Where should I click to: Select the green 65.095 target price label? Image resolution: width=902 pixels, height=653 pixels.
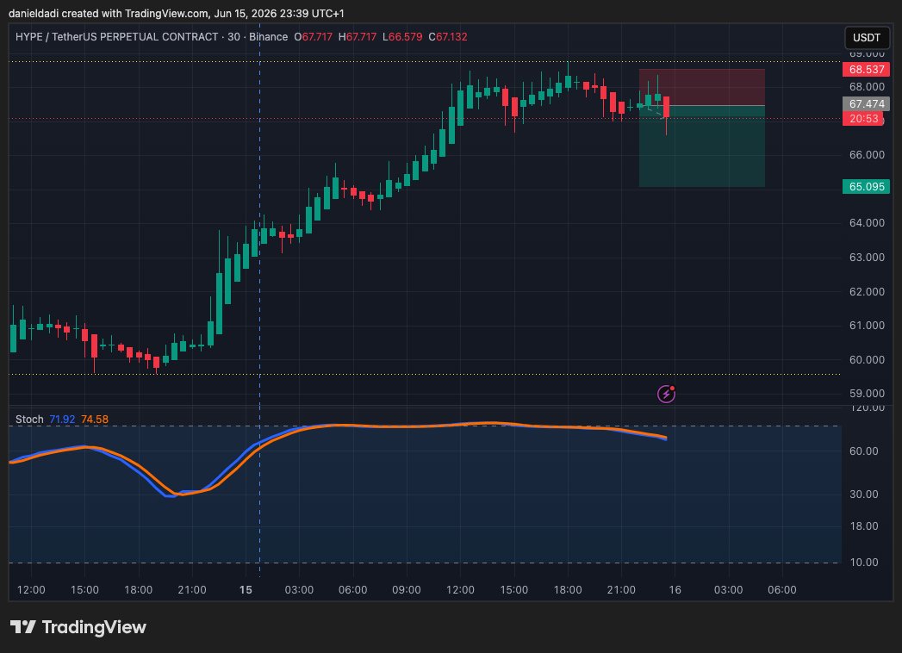tap(867, 186)
